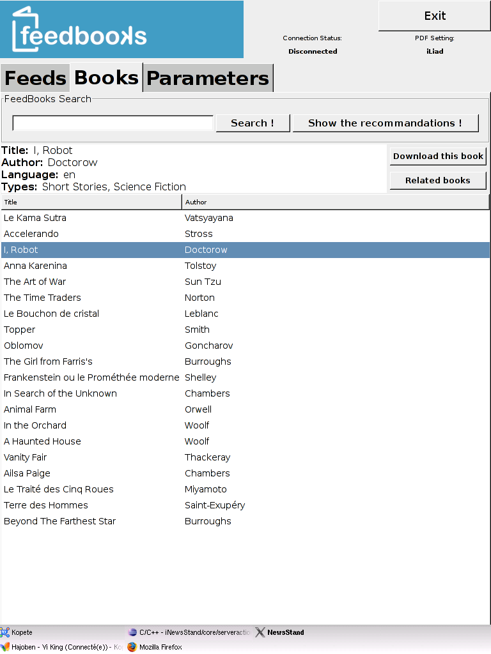Viewport: 491px width, 654px height.
Task: Select the highlighted I, Robot row
Action: click(245, 250)
